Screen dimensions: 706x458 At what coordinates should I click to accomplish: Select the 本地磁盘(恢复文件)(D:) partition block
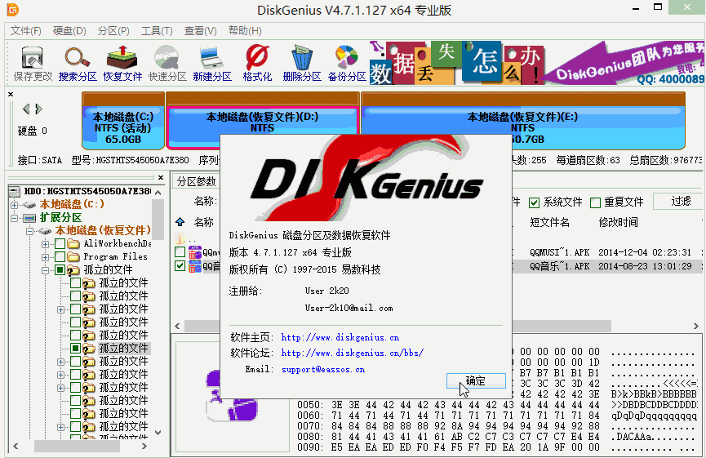pyautogui.click(x=262, y=120)
